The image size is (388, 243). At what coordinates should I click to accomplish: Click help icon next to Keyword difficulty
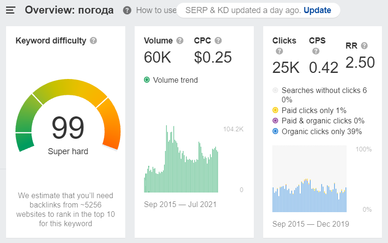point(93,41)
